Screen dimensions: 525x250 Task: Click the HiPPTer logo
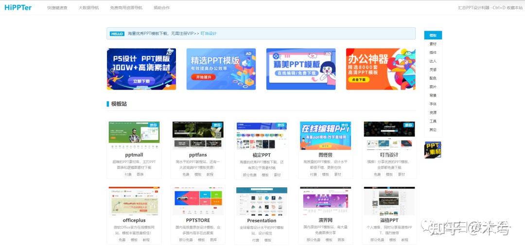point(18,7)
